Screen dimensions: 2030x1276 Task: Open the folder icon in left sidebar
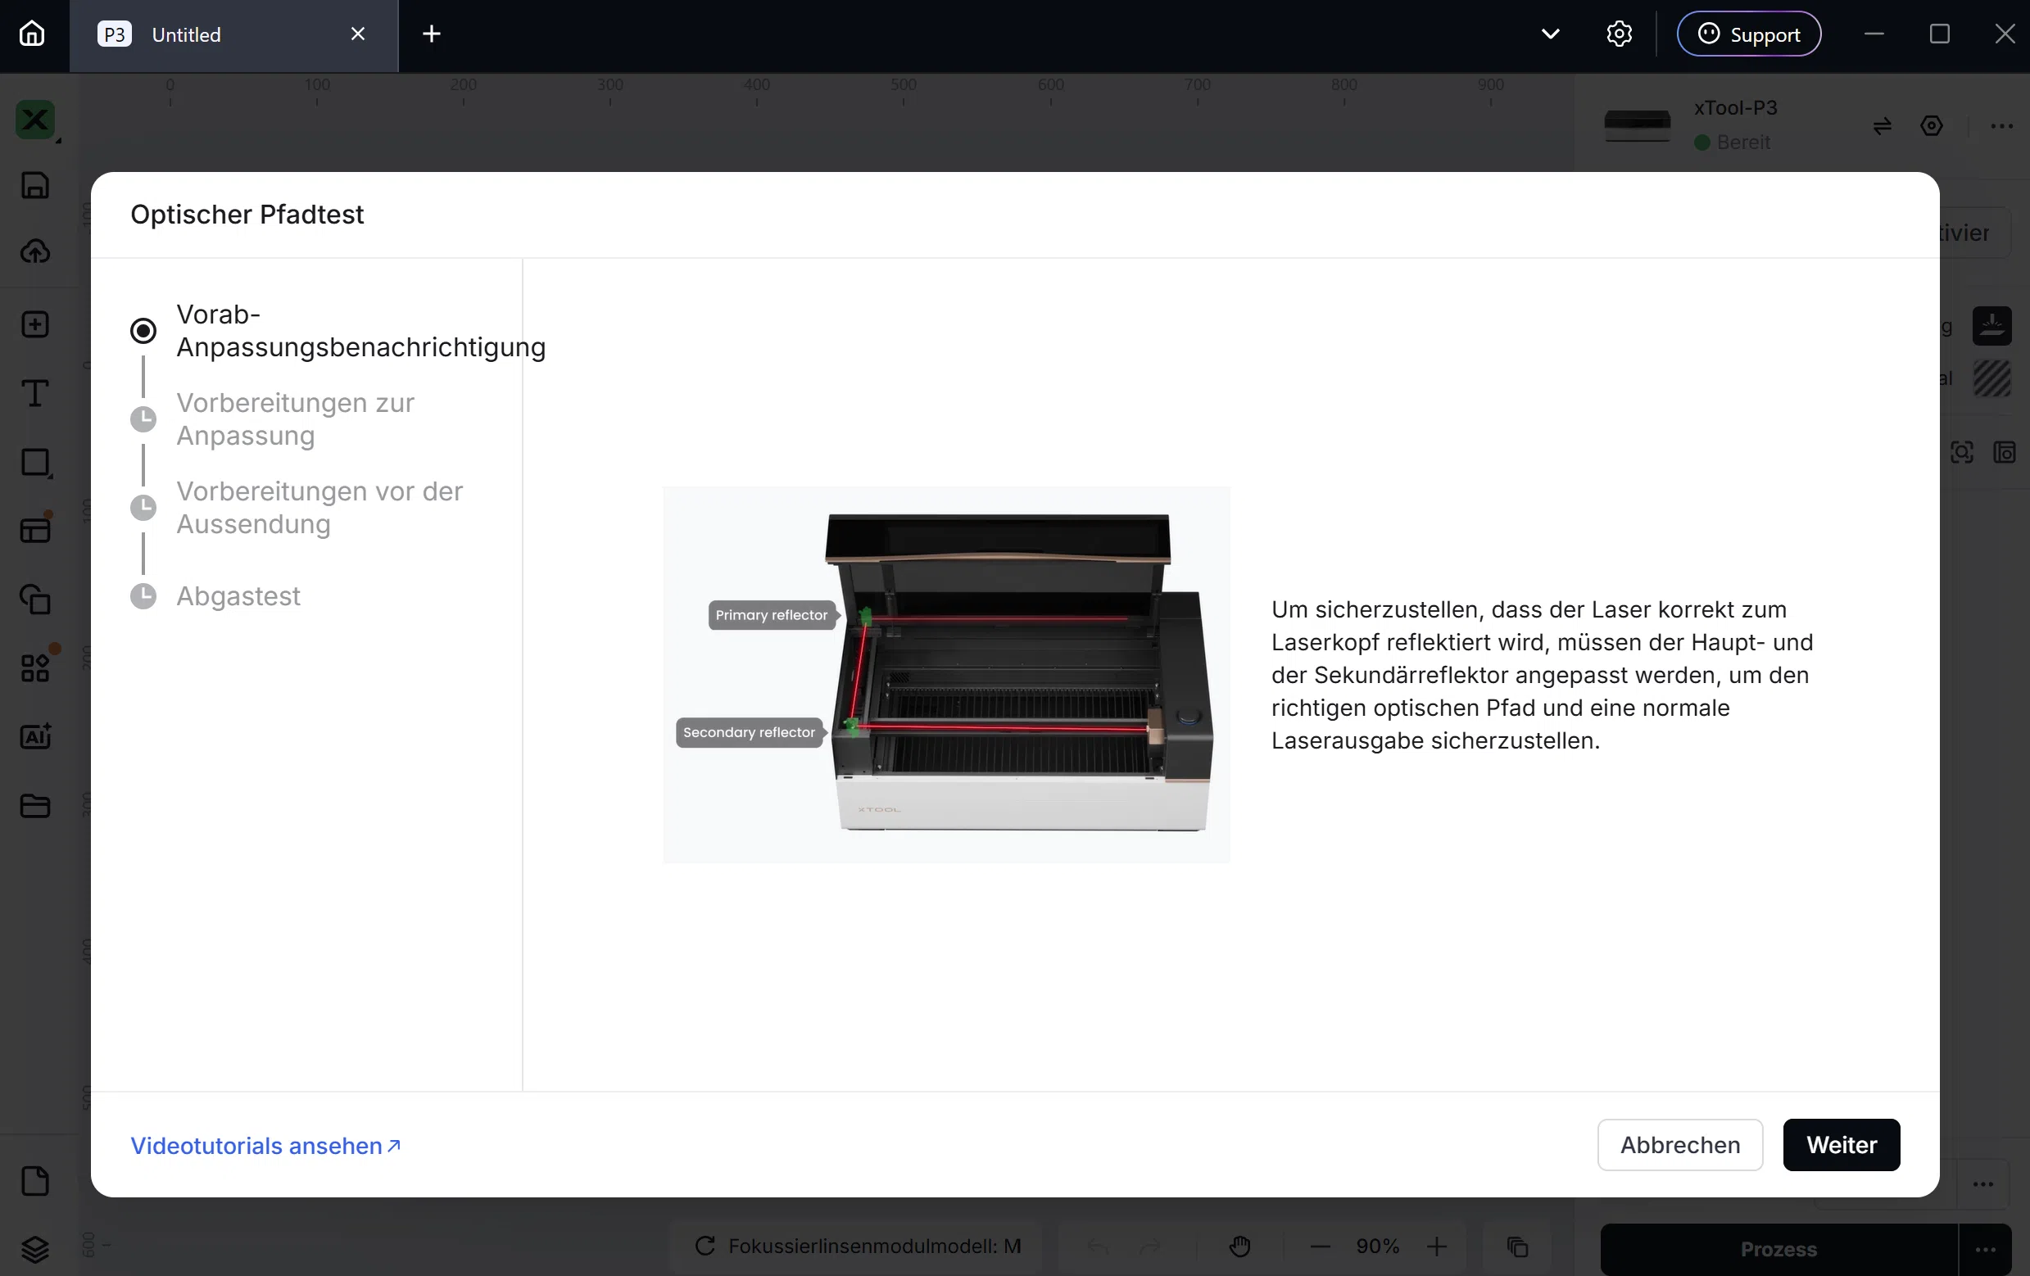[x=35, y=806]
